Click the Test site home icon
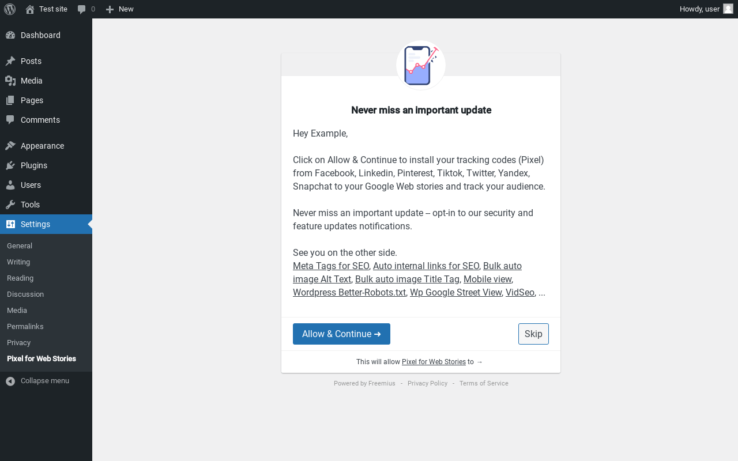The width and height of the screenshot is (738, 461). pos(30,9)
